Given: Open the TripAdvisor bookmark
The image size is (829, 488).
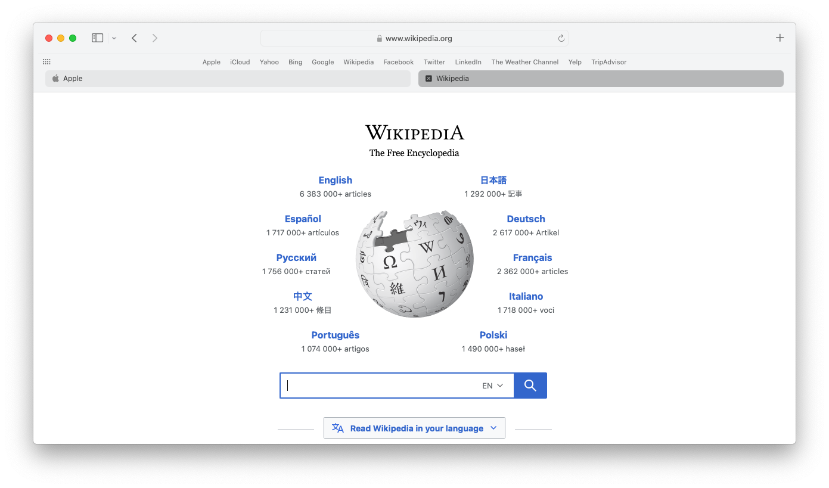Looking at the screenshot, I should point(609,62).
